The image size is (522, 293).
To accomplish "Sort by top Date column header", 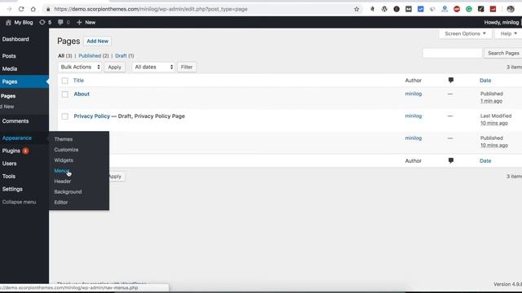I will pyautogui.click(x=485, y=81).
